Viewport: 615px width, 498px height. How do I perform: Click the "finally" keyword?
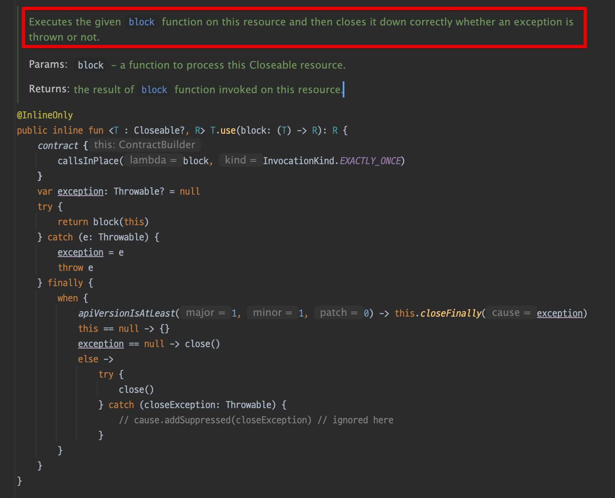coord(65,283)
